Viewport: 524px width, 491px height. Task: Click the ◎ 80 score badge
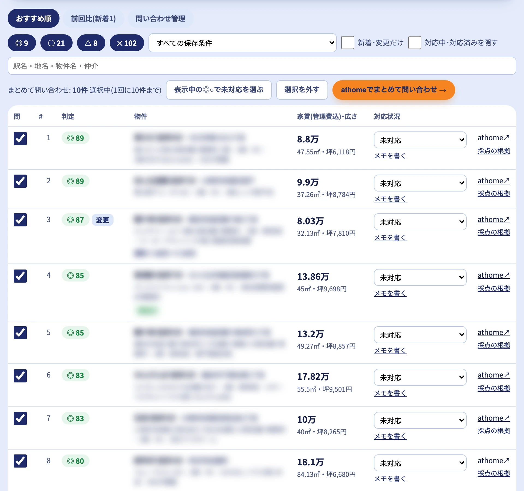point(76,461)
